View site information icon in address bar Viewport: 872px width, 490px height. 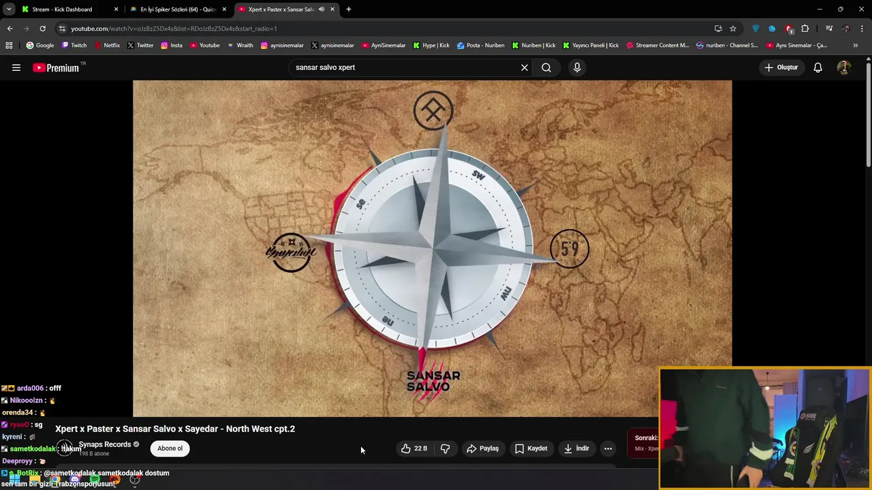(62, 29)
